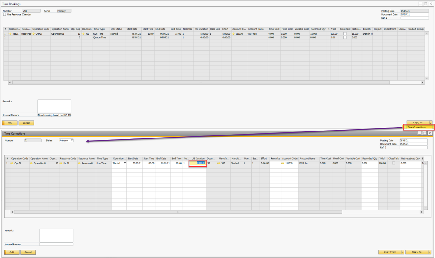Expand the Copy From button arrow

pos(403,252)
